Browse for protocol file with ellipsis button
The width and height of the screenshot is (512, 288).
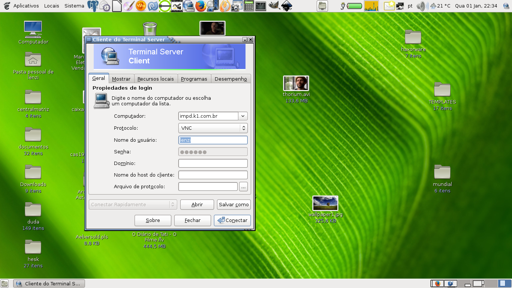[243, 187]
